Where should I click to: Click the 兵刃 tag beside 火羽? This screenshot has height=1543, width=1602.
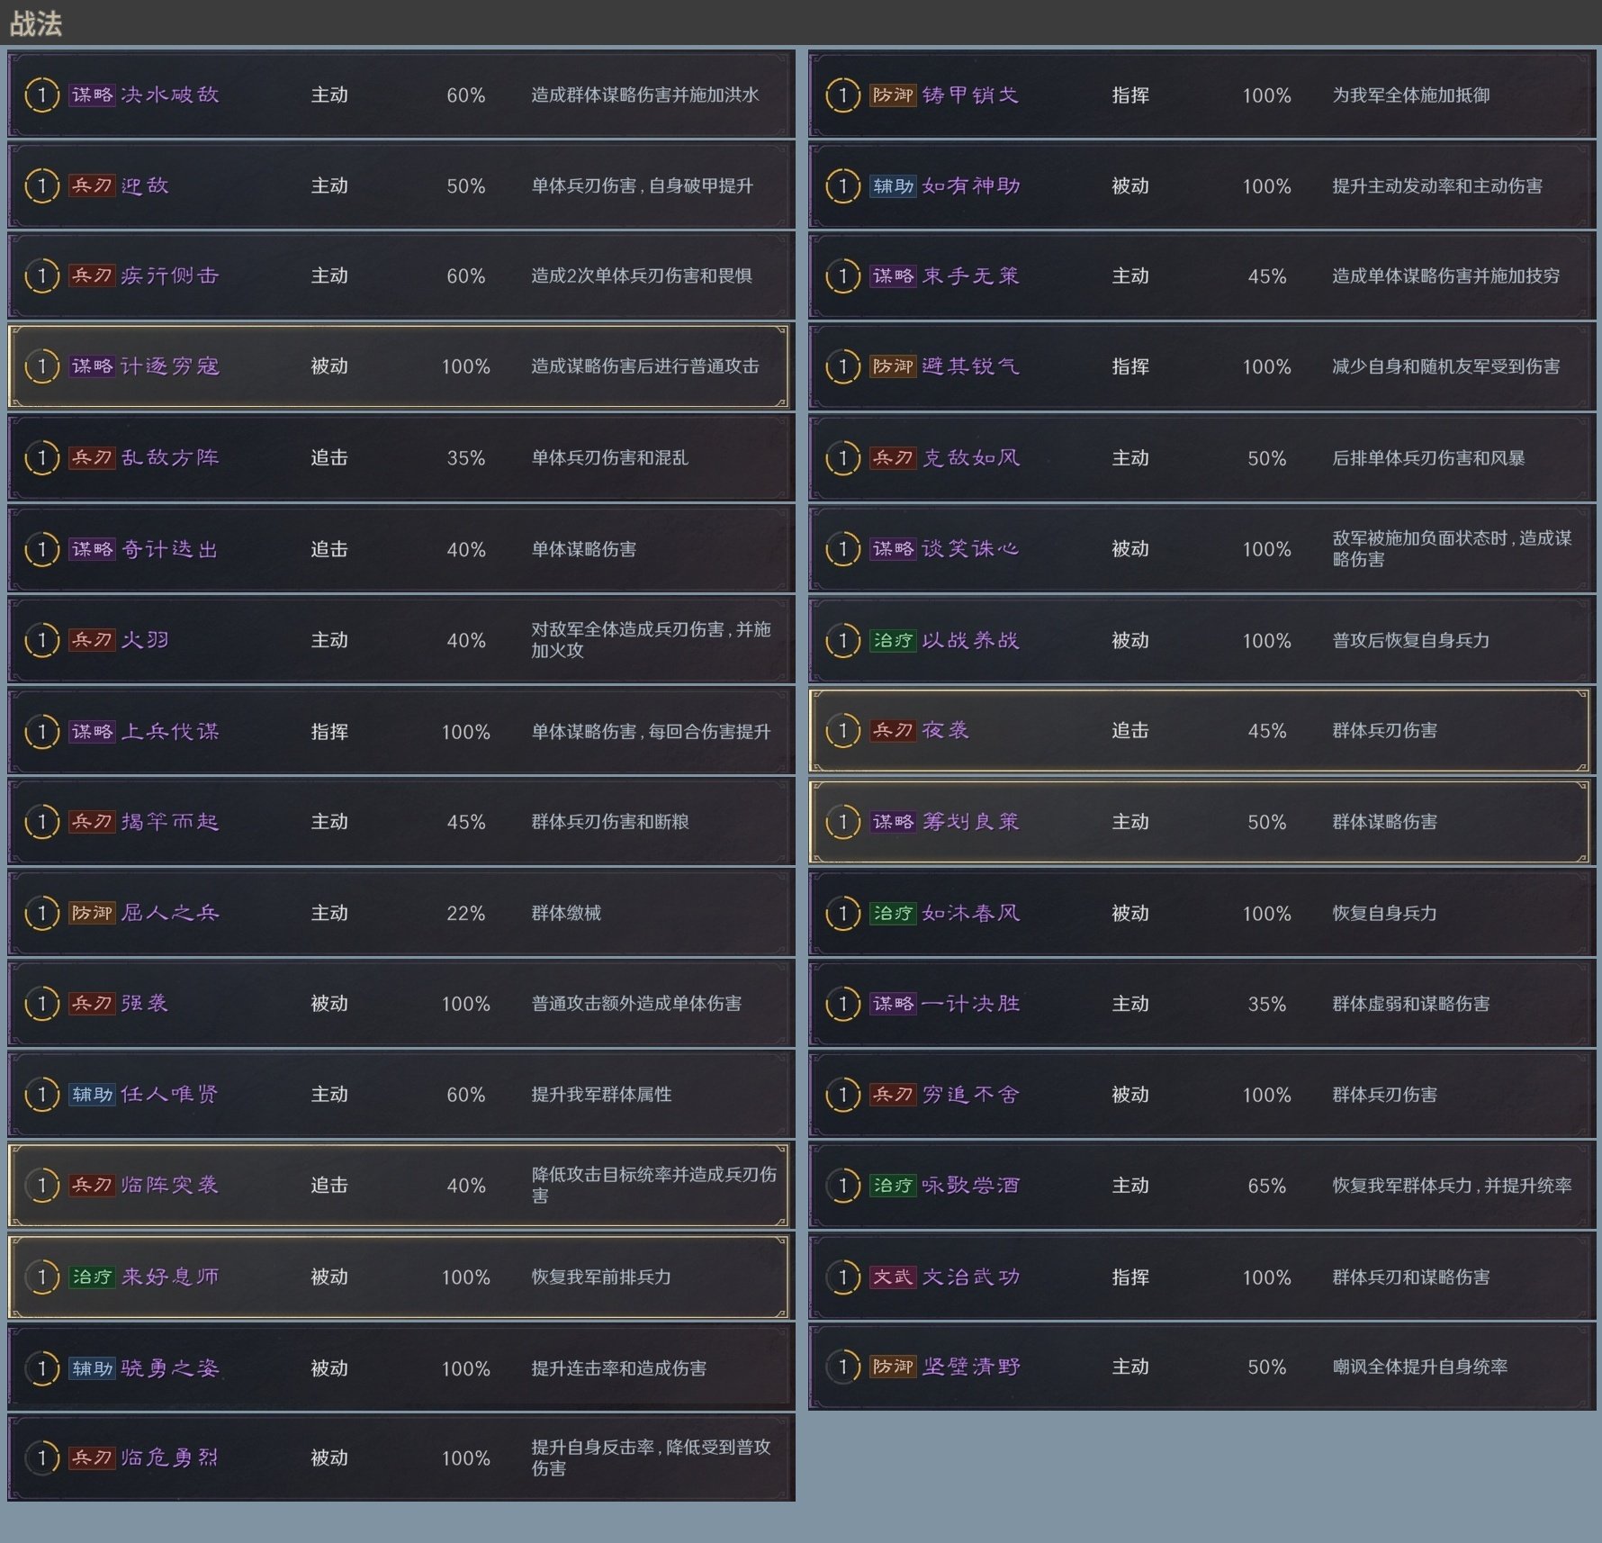92,640
